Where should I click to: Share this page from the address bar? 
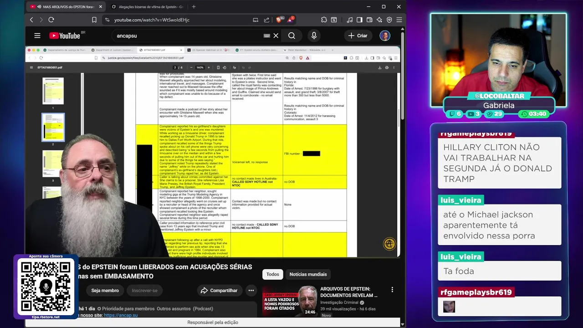coord(266,20)
